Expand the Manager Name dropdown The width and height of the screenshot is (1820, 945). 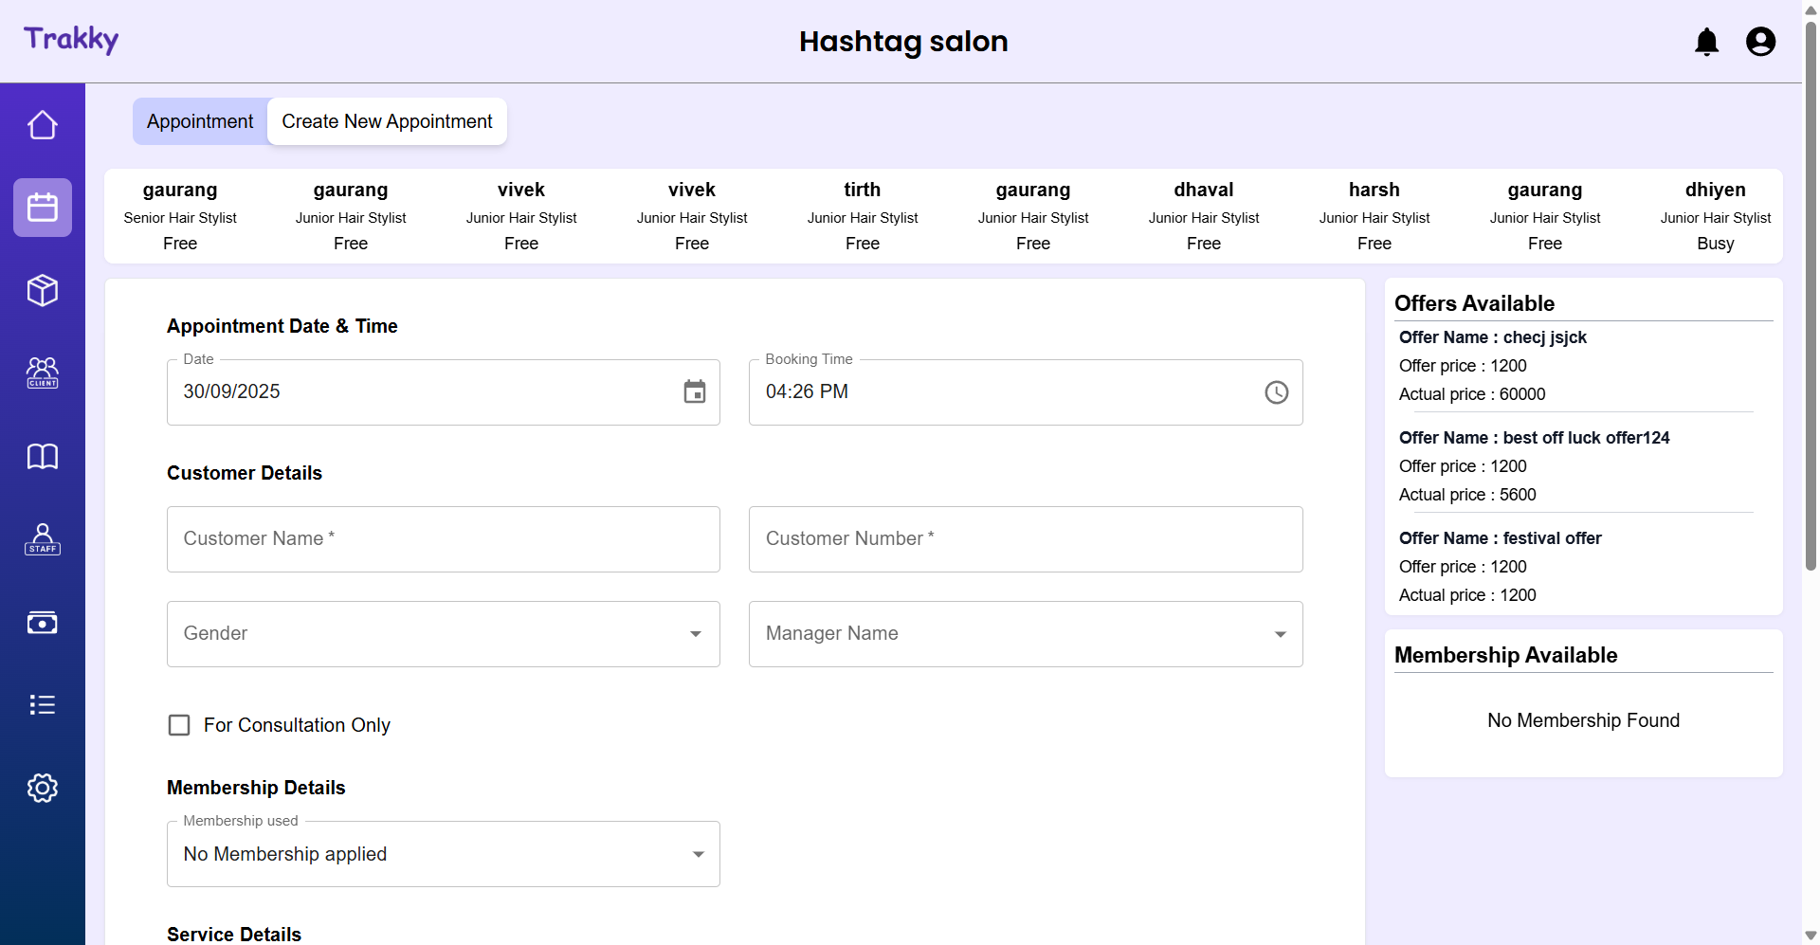tap(1025, 634)
